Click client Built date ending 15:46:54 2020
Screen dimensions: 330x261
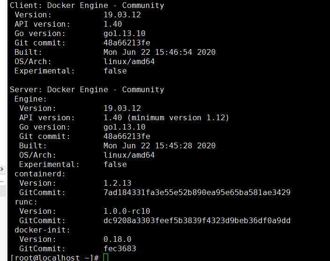tap(160, 52)
